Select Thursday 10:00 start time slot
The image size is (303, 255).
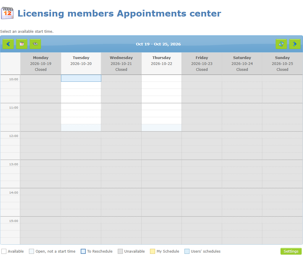(161, 78)
